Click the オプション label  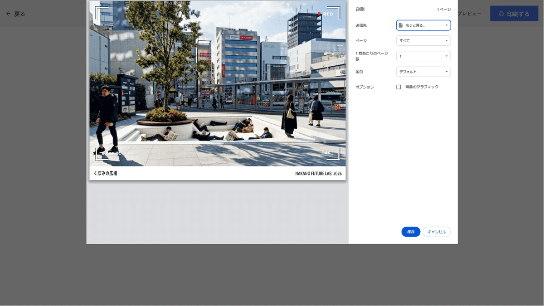point(365,87)
